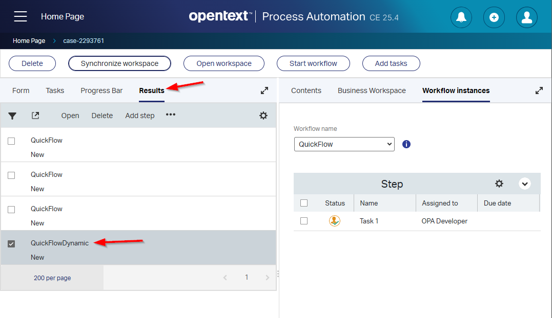Switch to the Progress Bar tab
The width and height of the screenshot is (552, 318).
pos(101,90)
